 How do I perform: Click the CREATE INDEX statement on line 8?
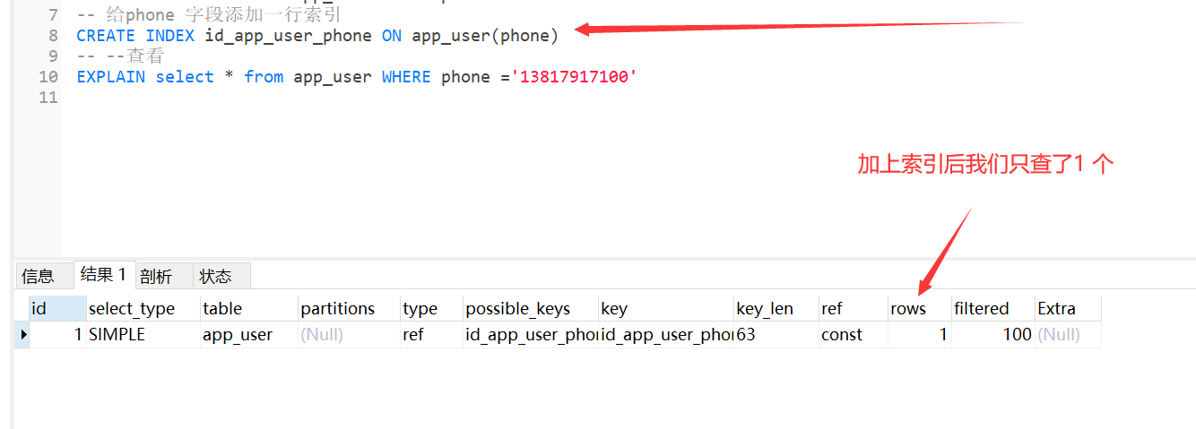pyautogui.click(x=317, y=36)
